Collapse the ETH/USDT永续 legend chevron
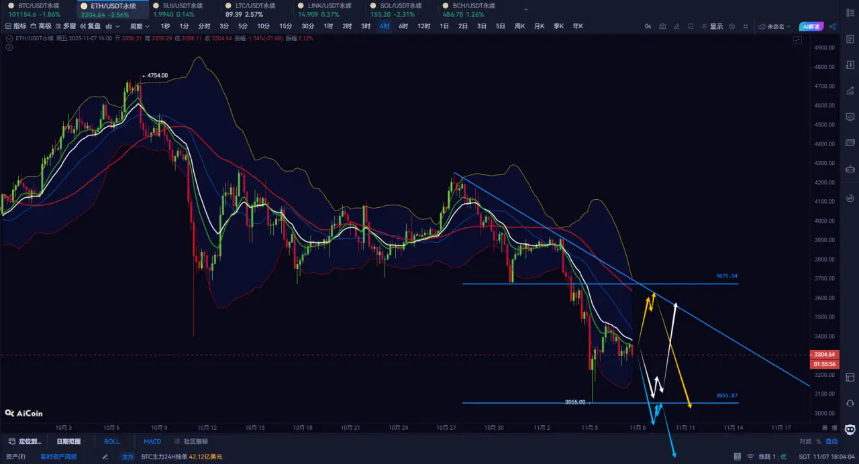Image resolution: width=859 pixels, height=464 pixels. click(x=9, y=38)
